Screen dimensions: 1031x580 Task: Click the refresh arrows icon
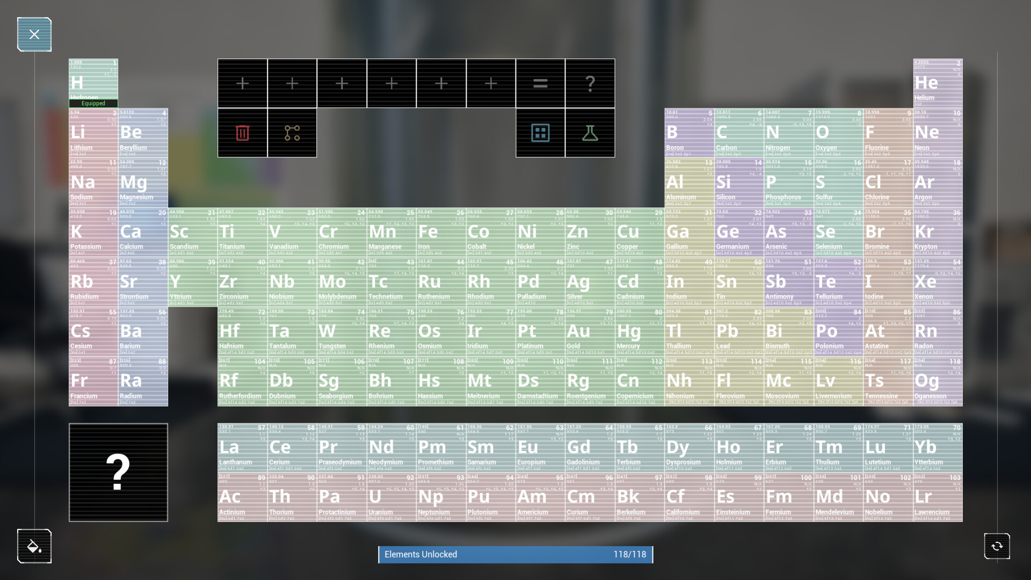[x=997, y=546]
